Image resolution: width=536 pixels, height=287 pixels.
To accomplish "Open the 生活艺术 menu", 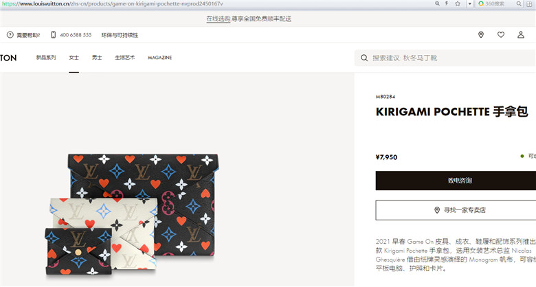I will tap(125, 58).
